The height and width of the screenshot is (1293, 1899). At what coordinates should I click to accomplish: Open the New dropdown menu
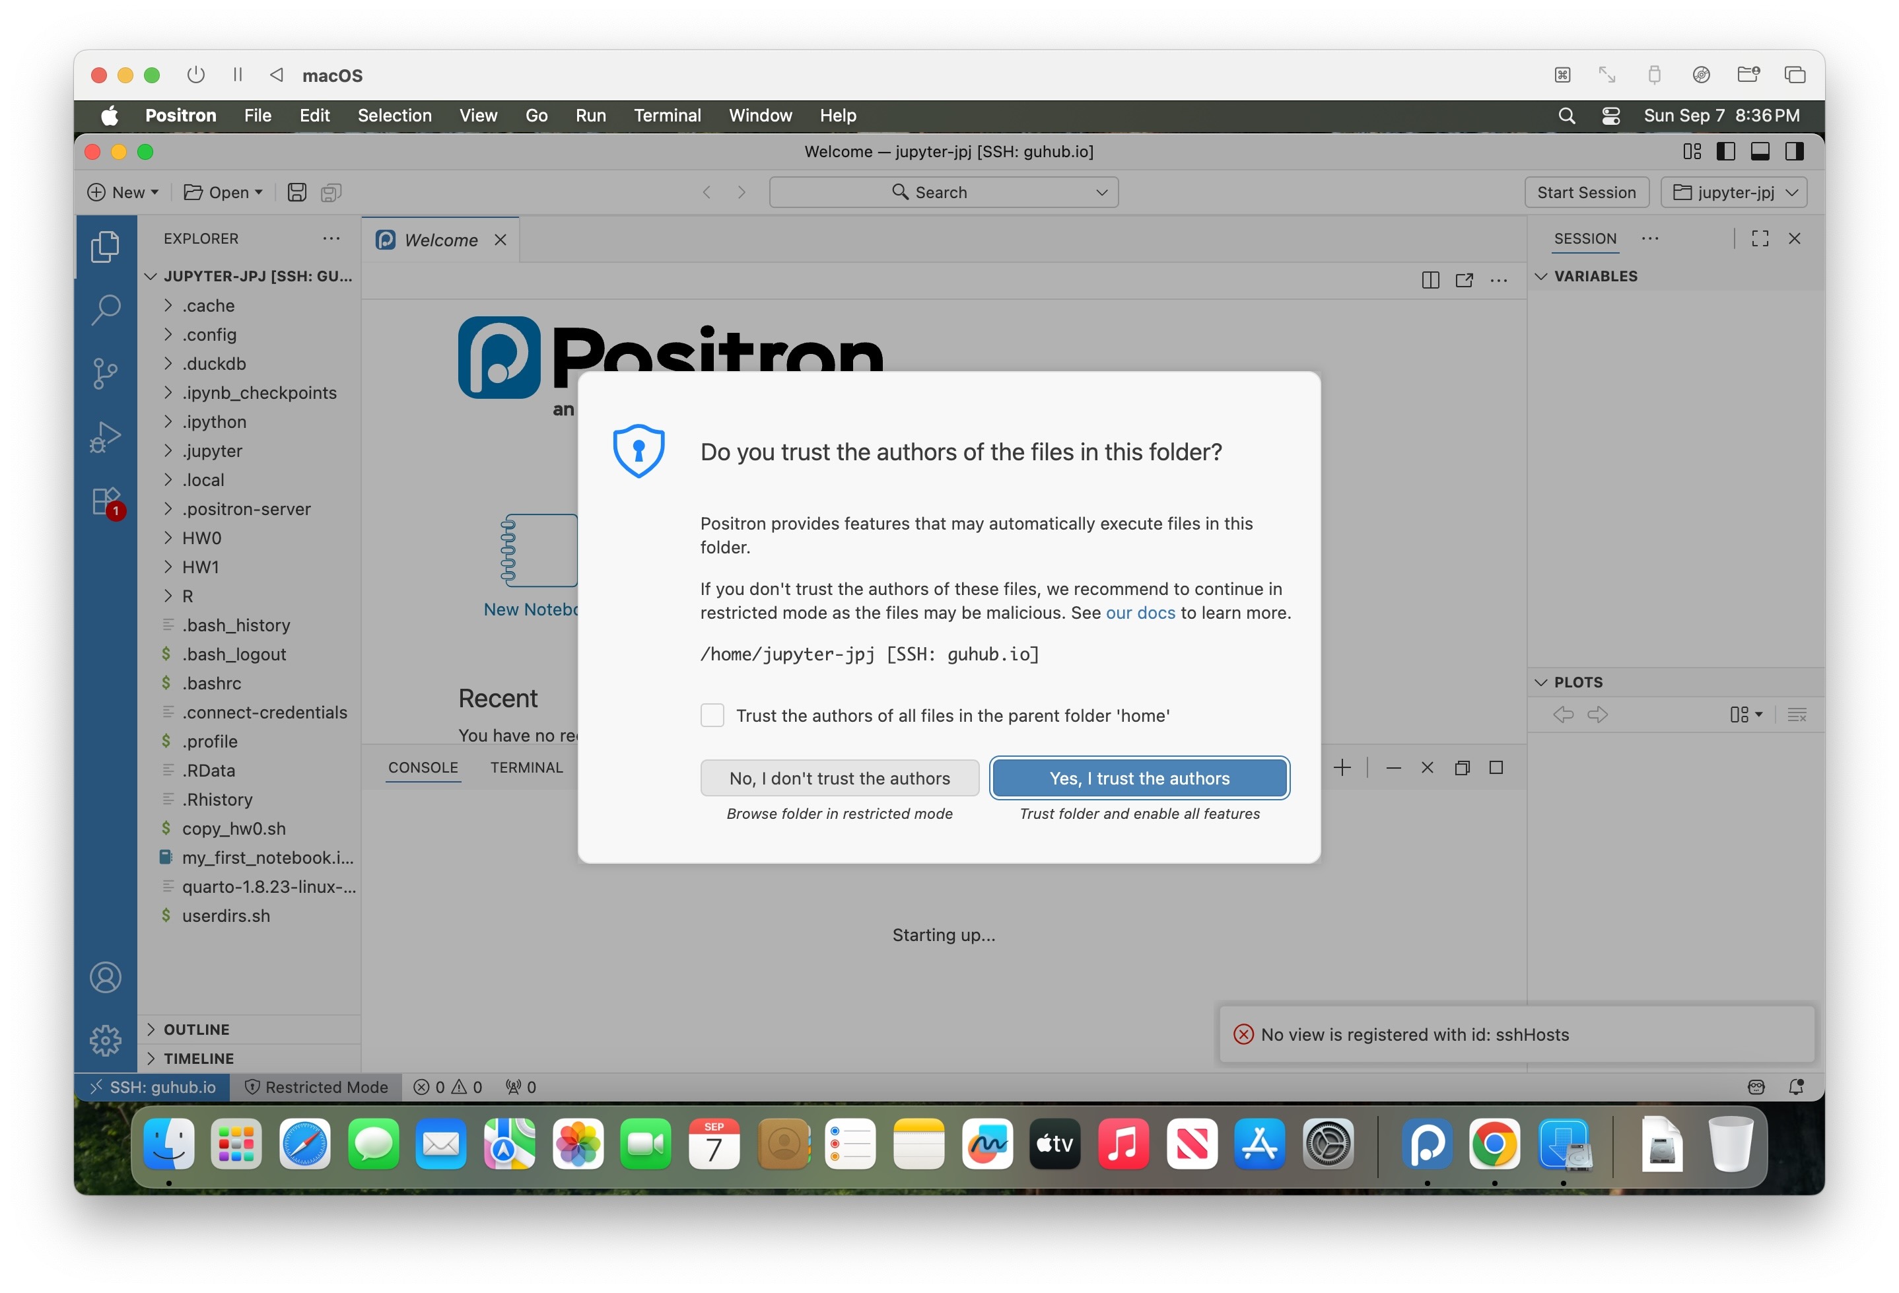click(123, 192)
